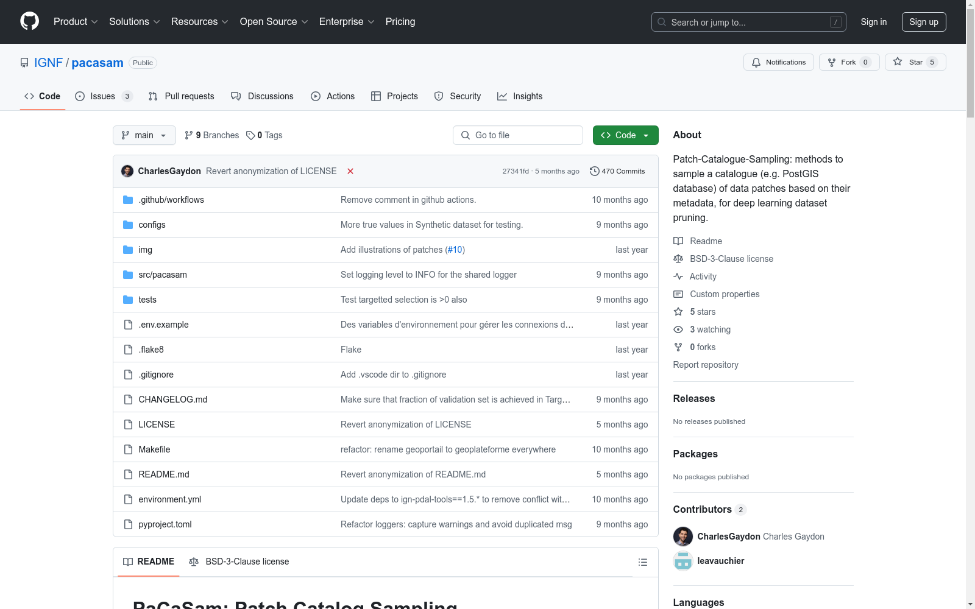Open the Security tab
975x609 pixels.
458,96
